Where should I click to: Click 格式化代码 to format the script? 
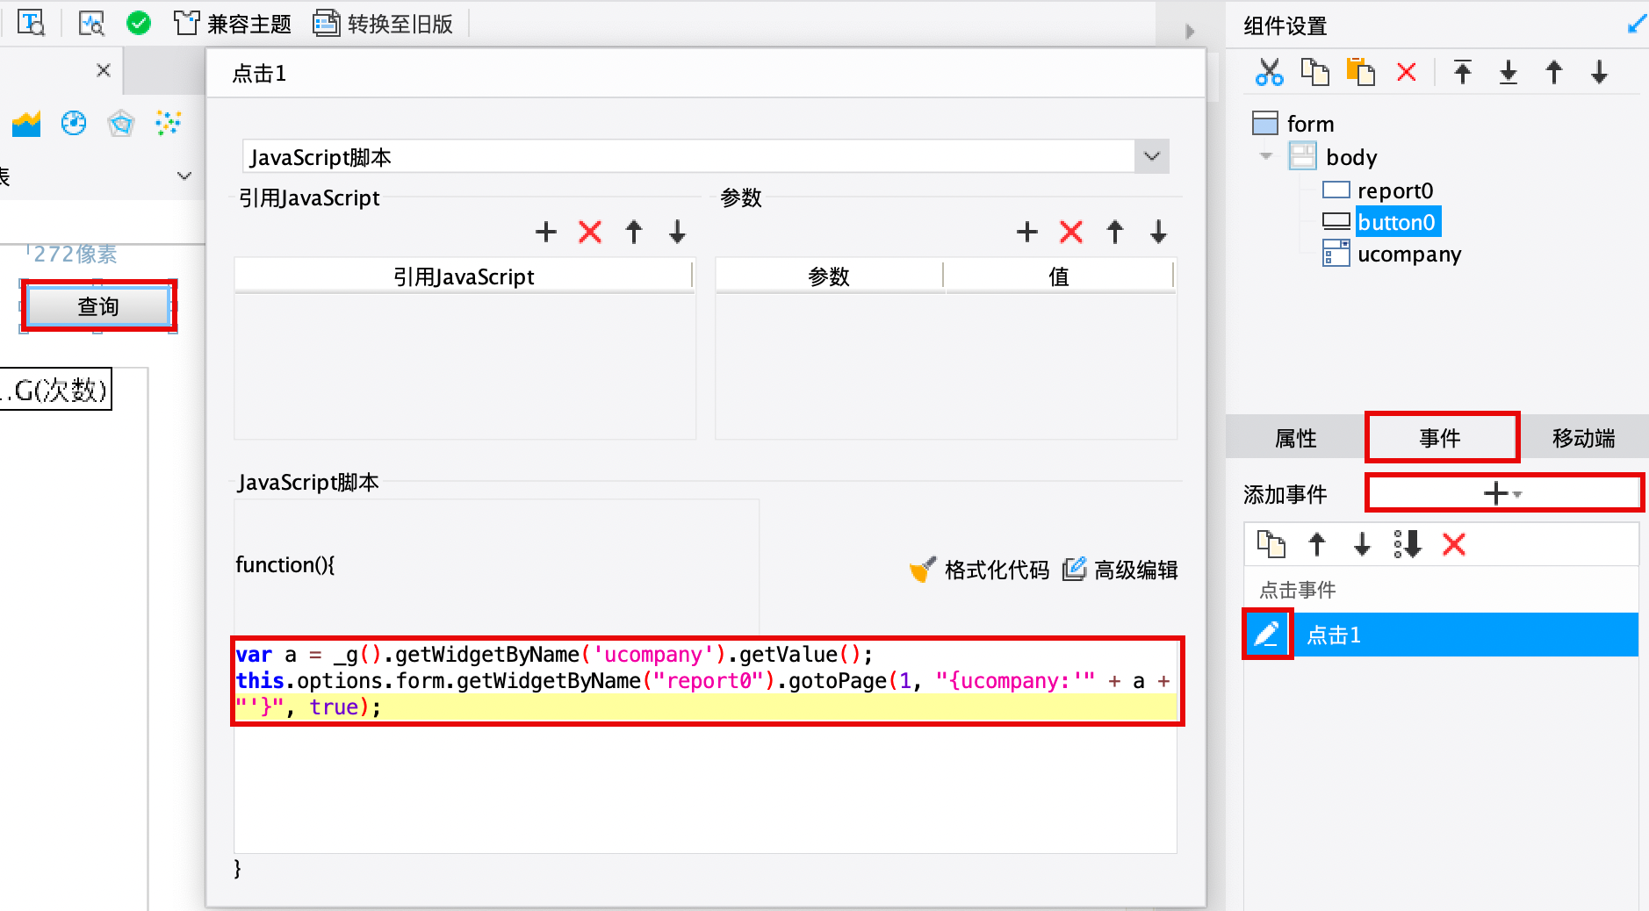(x=980, y=570)
